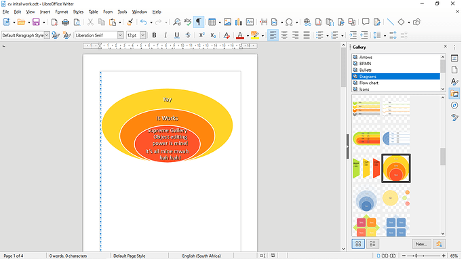Click the Export as PDF icon
Screen dimensions: 468x259
[x=54, y=22]
